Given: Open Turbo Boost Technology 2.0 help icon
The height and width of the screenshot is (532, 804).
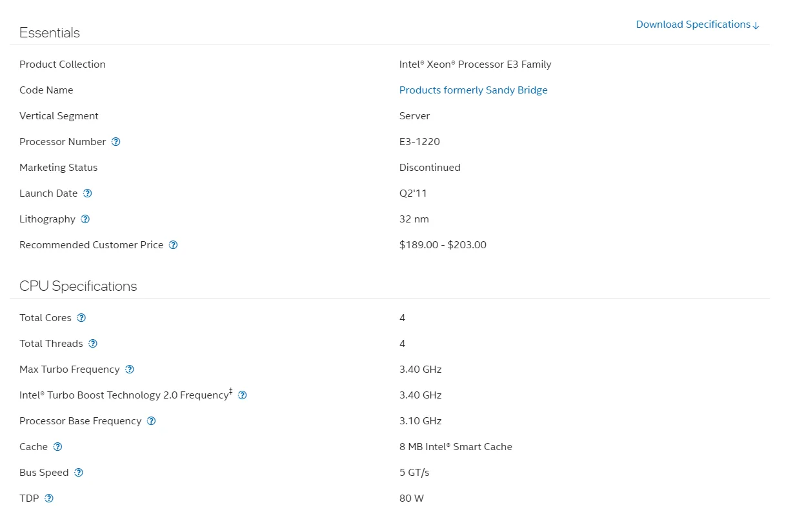Looking at the screenshot, I should pyautogui.click(x=243, y=395).
